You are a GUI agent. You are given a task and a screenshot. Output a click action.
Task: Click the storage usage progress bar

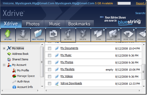124,3
